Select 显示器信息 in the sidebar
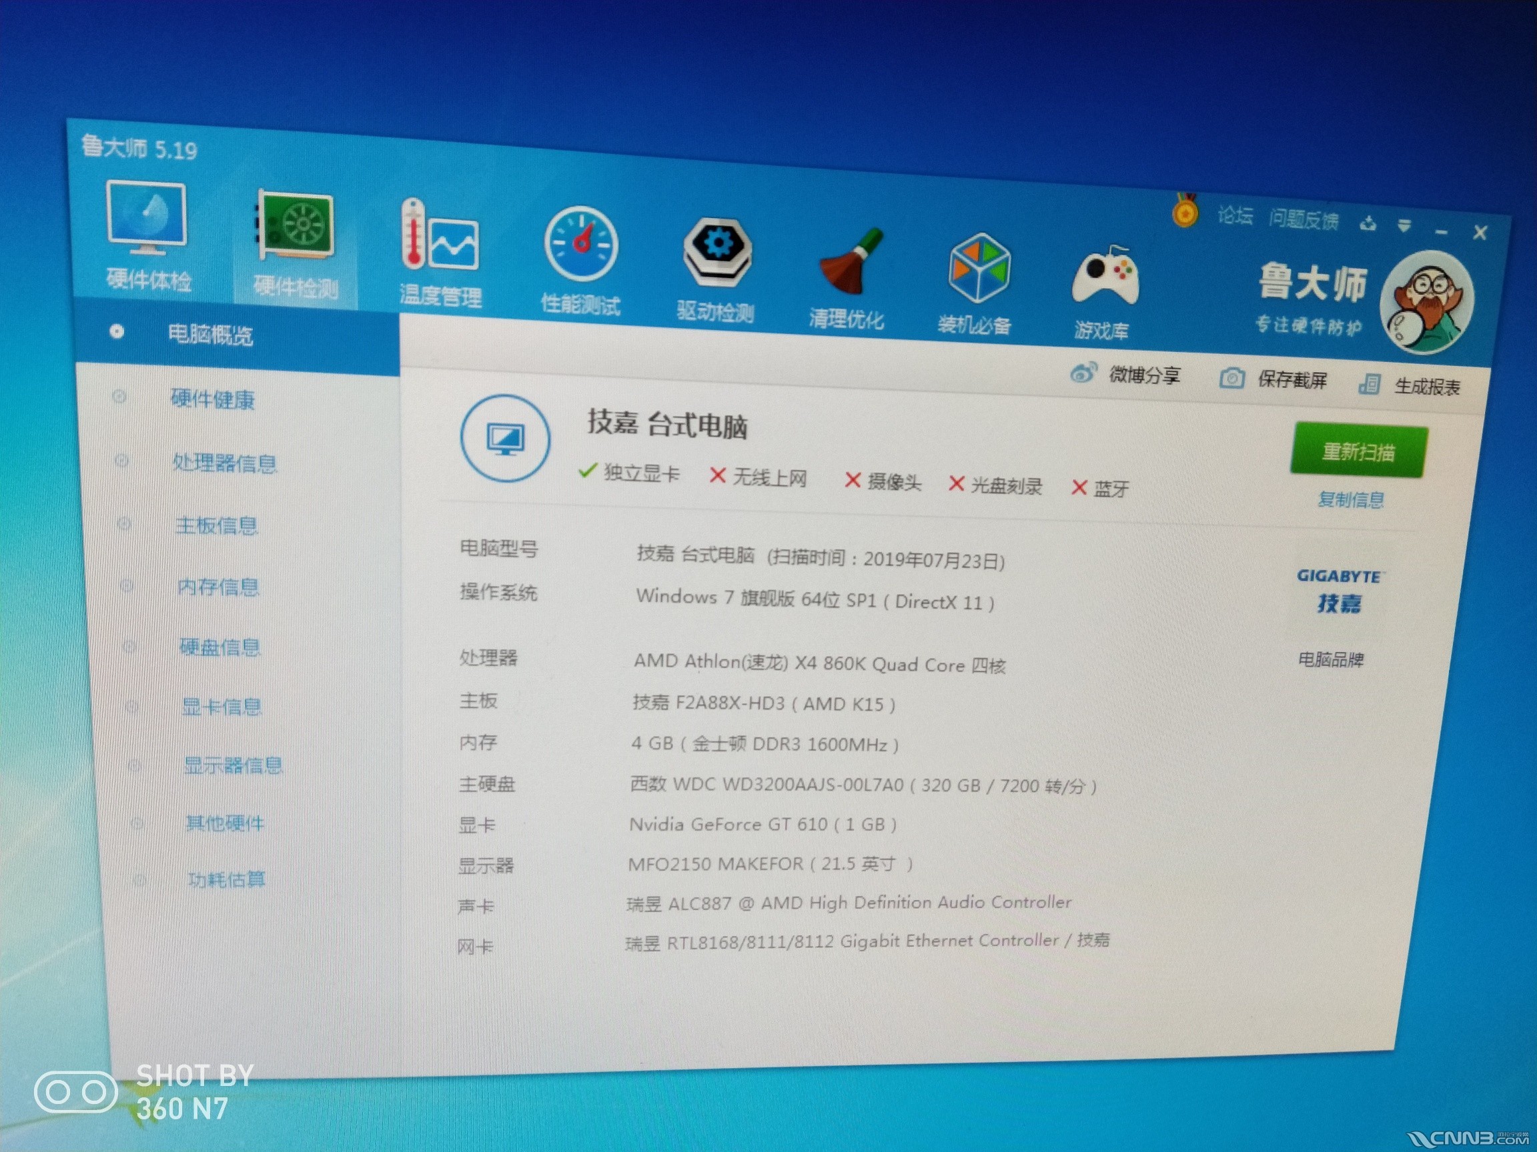This screenshot has height=1152, width=1537. click(x=233, y=765)
